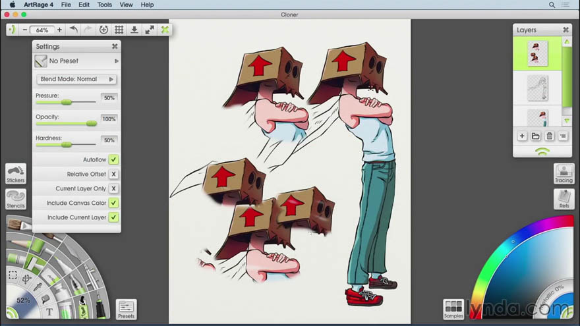Select the sticker spray tool

click(83, 306)
